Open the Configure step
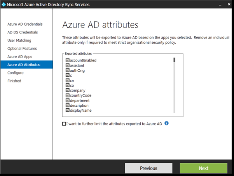This screenshot has height=176, width=234. 16,73
